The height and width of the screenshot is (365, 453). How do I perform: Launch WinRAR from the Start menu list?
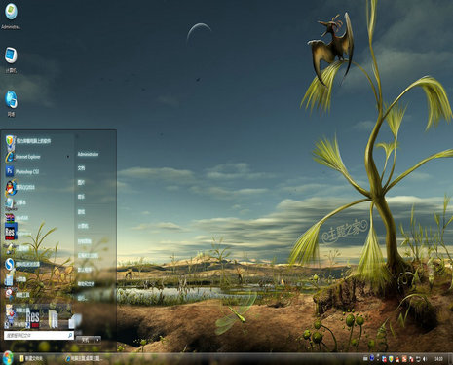point(18,218)
